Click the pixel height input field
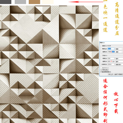Screen dimensions: 123x123 111,52
